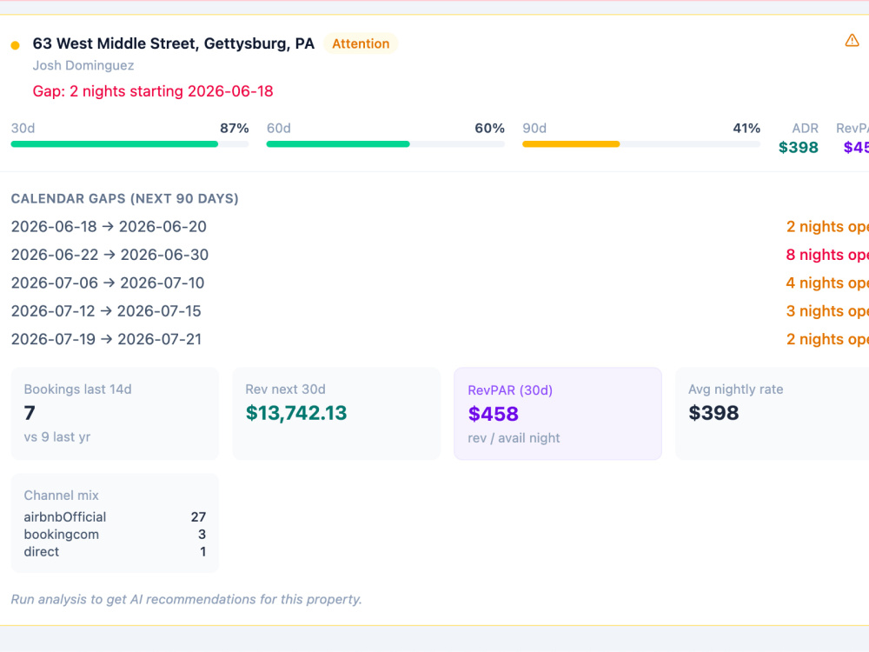Open the RevPAR (30d) card
Viewport: 869px width, 652px height.
click(558, 414)
